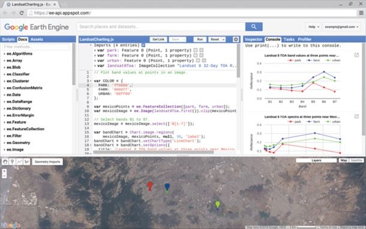Collapse var COLOR code fold on line 3
Image resolution: width=366 pixels, height=229 pixels.
91,81
